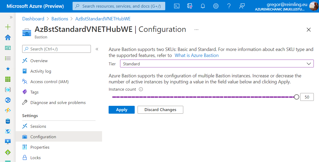Open Help question mark icon
This screenshot has height=162, width=319.
point(229,6)
